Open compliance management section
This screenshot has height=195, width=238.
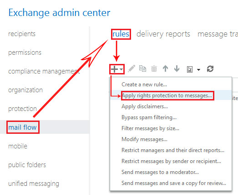coord(44,71)
